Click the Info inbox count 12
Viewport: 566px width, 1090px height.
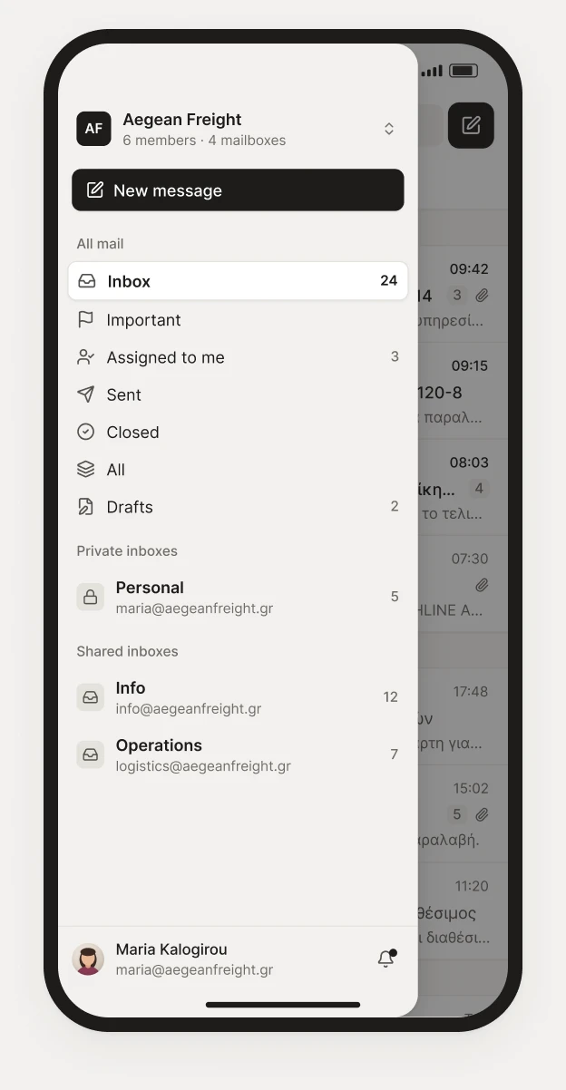pyautogui.click(x=391, y=697)
